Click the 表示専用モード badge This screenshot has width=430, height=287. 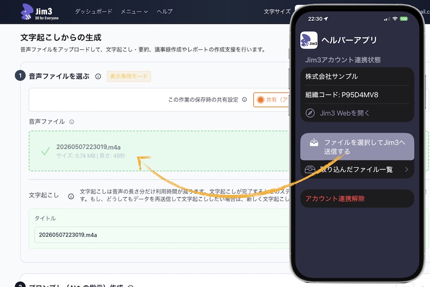pyautogui.click(x=129, y=77)
